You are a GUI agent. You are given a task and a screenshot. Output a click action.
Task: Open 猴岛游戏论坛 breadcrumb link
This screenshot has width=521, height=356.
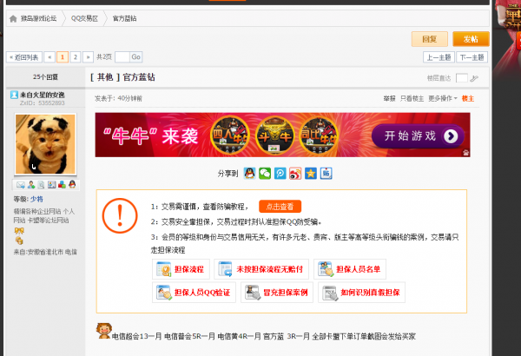click(38, 18)
